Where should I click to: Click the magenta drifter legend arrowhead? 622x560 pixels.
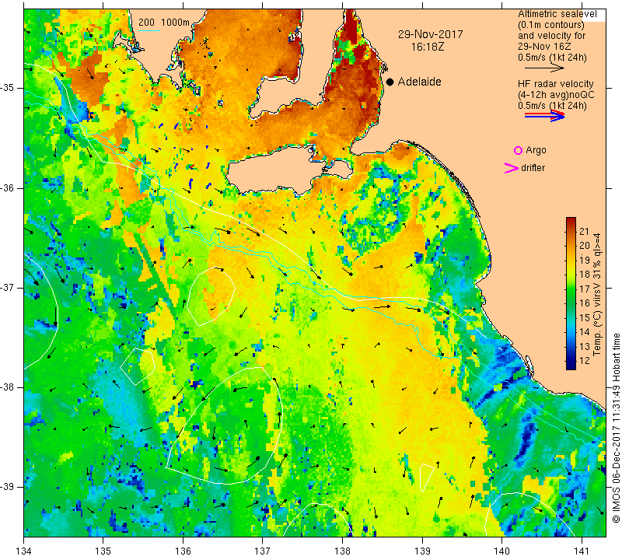512,168
